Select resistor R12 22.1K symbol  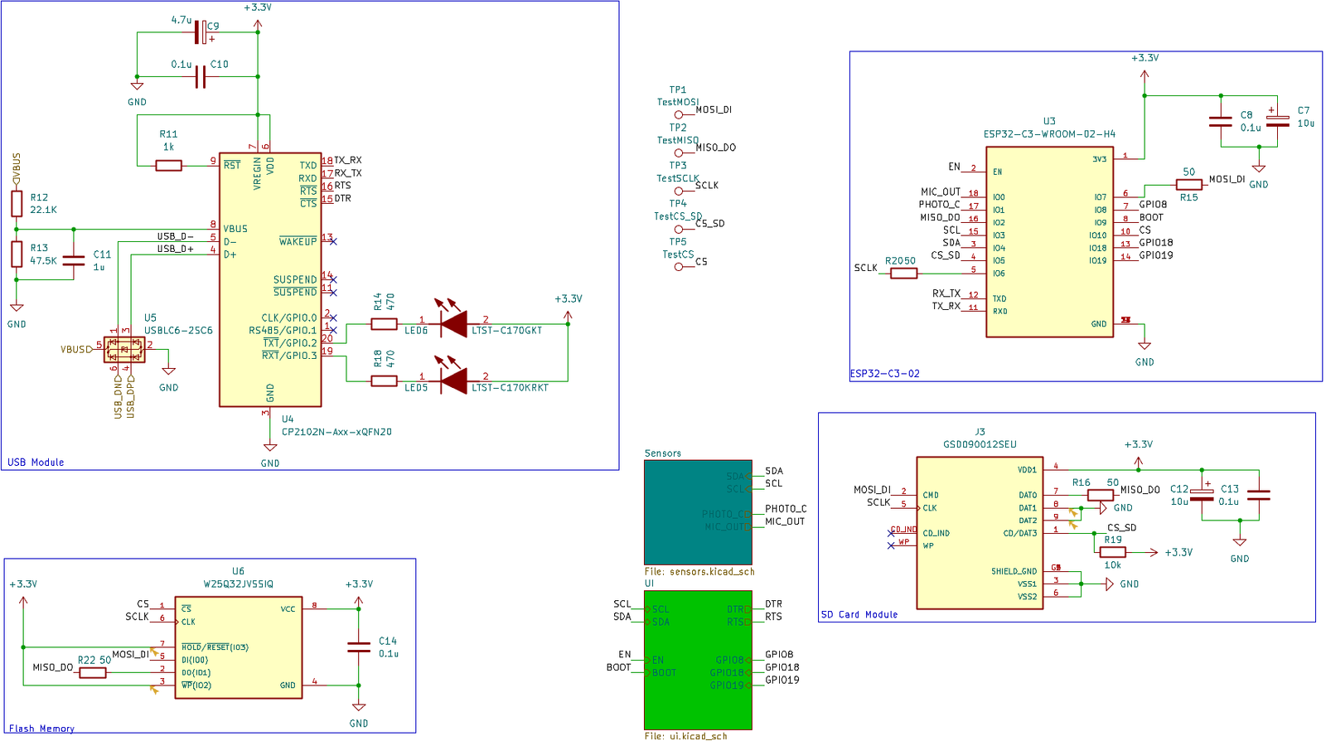pos(17,203)
